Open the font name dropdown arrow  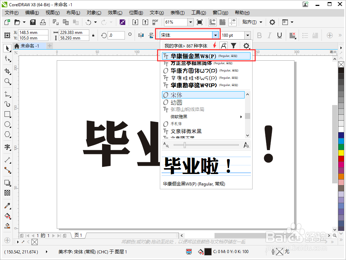click(215, 35)
